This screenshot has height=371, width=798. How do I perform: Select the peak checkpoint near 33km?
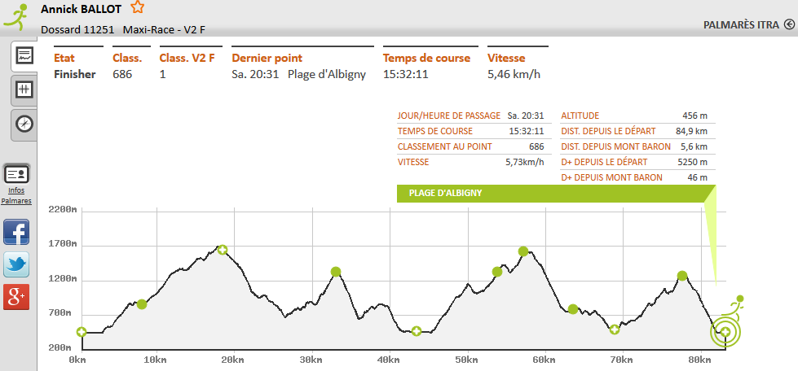coord(336,272)
